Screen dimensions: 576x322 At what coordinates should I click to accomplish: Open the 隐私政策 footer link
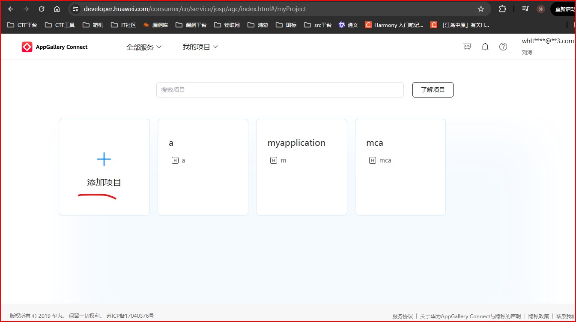coord(539,316)
